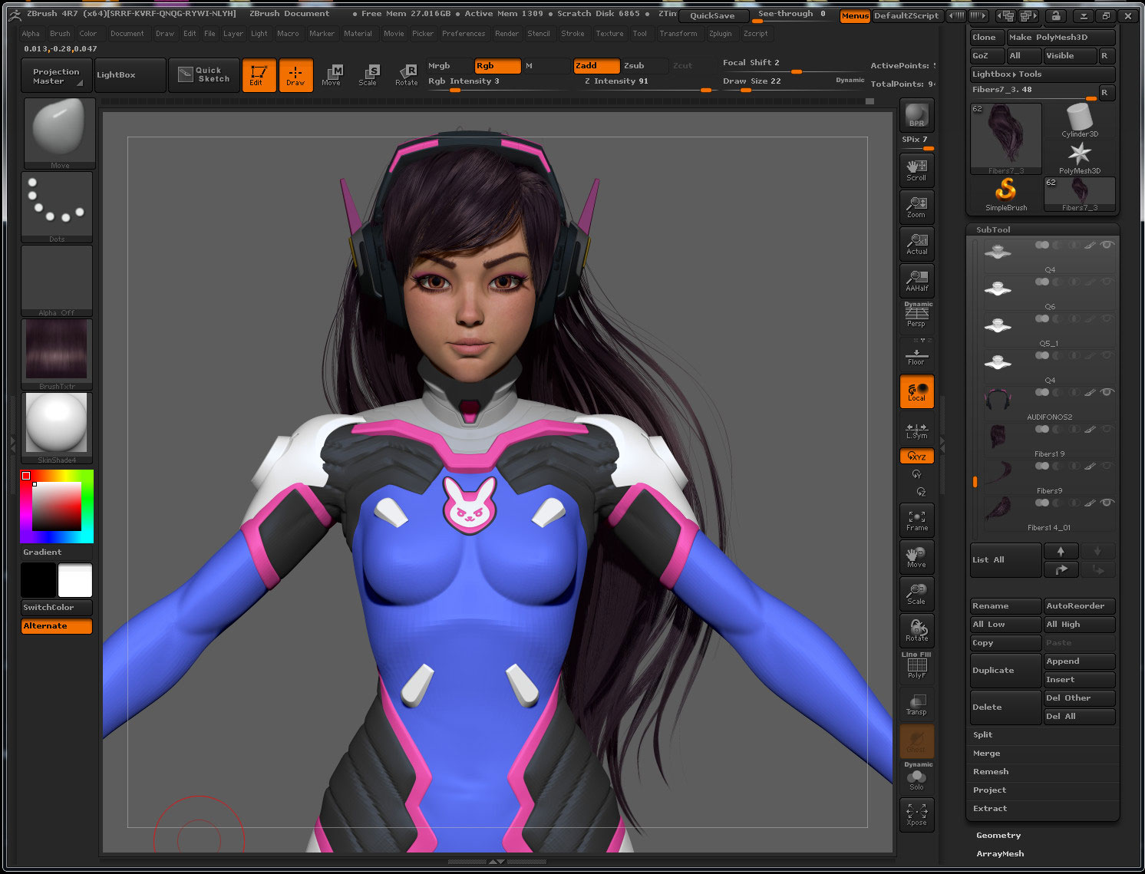Activate Draw mode button
Image resolution: width=1145 pixels, height=874 pixels.
coord(295,75)
